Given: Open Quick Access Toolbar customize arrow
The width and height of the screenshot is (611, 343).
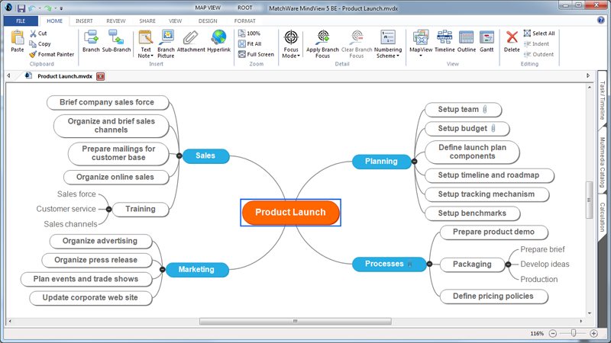Looking at the screenshot, I should [61, 8].
